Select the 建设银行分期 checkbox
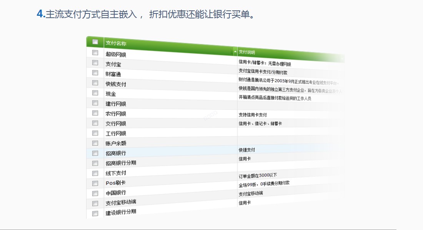The width and height of the screenshot is (423, 230). (95, 213)
